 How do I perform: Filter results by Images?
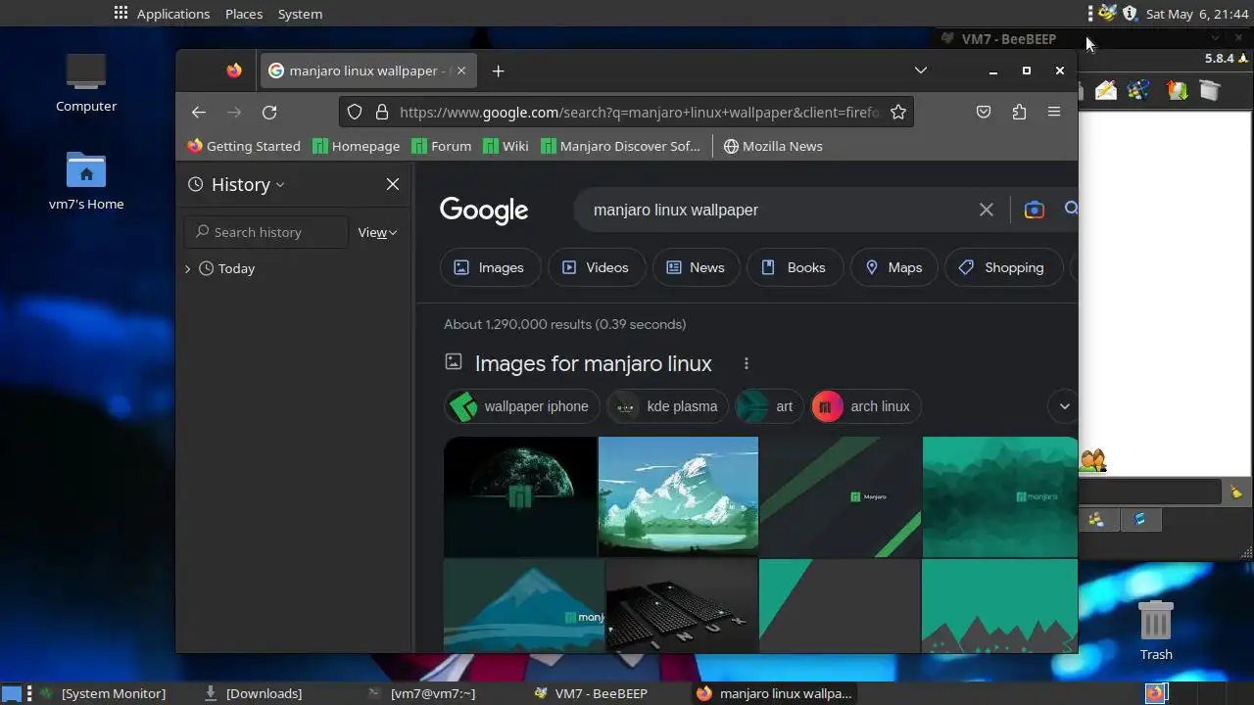point(489,267)
